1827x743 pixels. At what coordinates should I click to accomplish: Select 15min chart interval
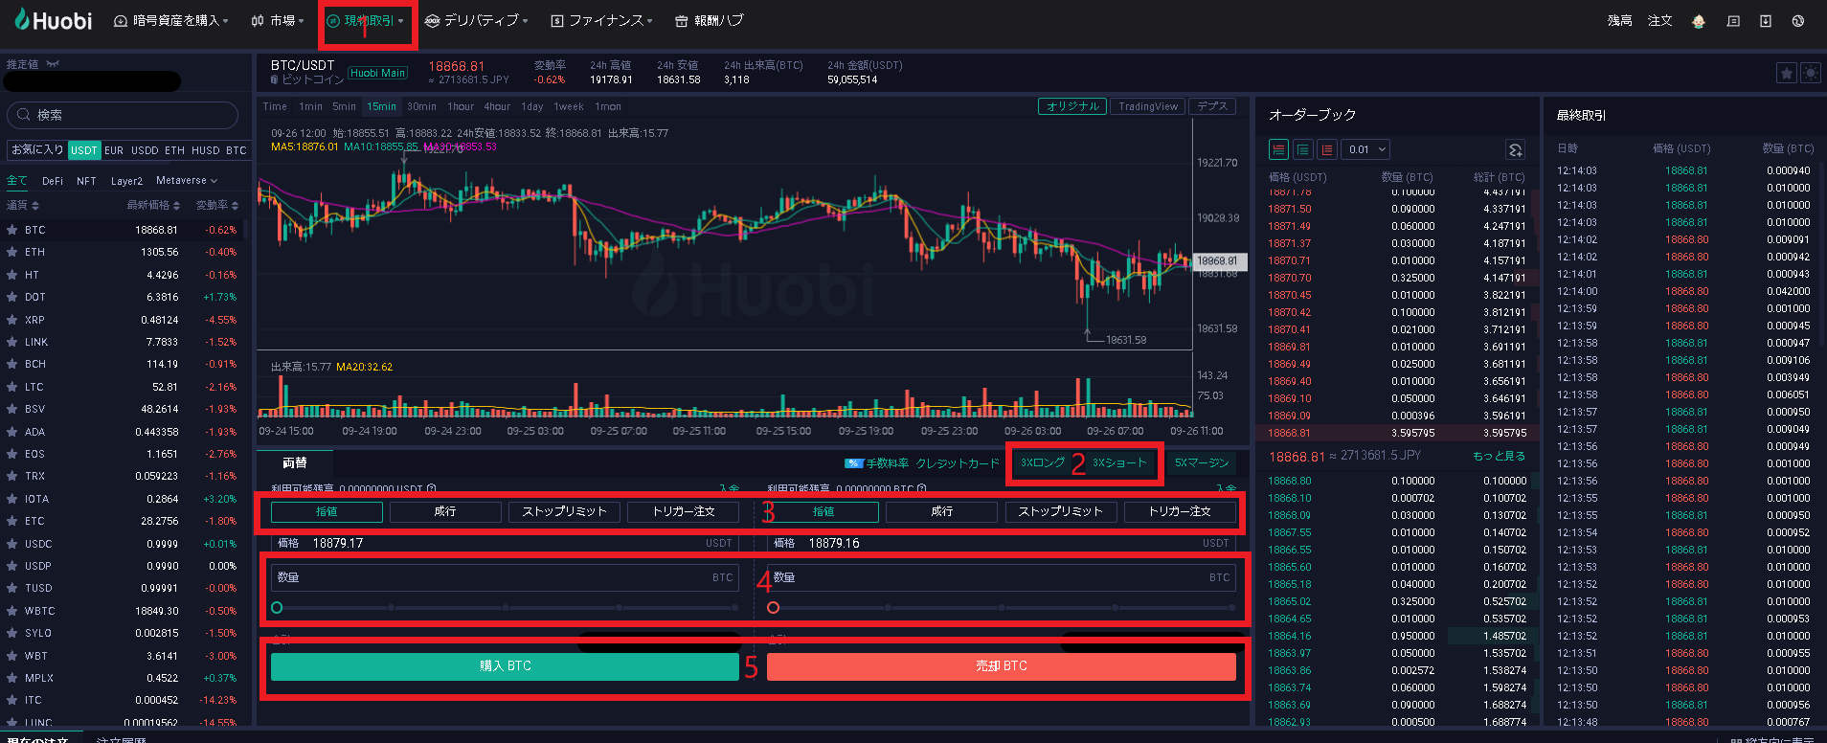coord(381,106)
